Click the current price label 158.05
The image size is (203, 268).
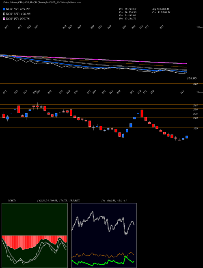click(192, 78)
